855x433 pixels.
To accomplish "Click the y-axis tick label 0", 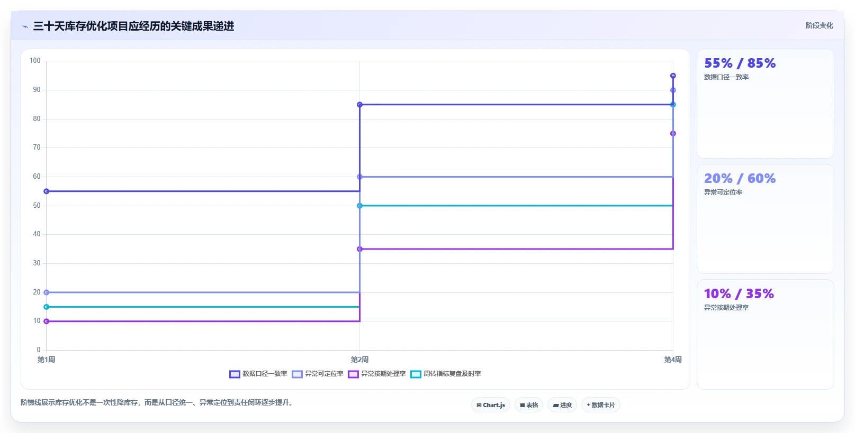I will click(39, 350).
